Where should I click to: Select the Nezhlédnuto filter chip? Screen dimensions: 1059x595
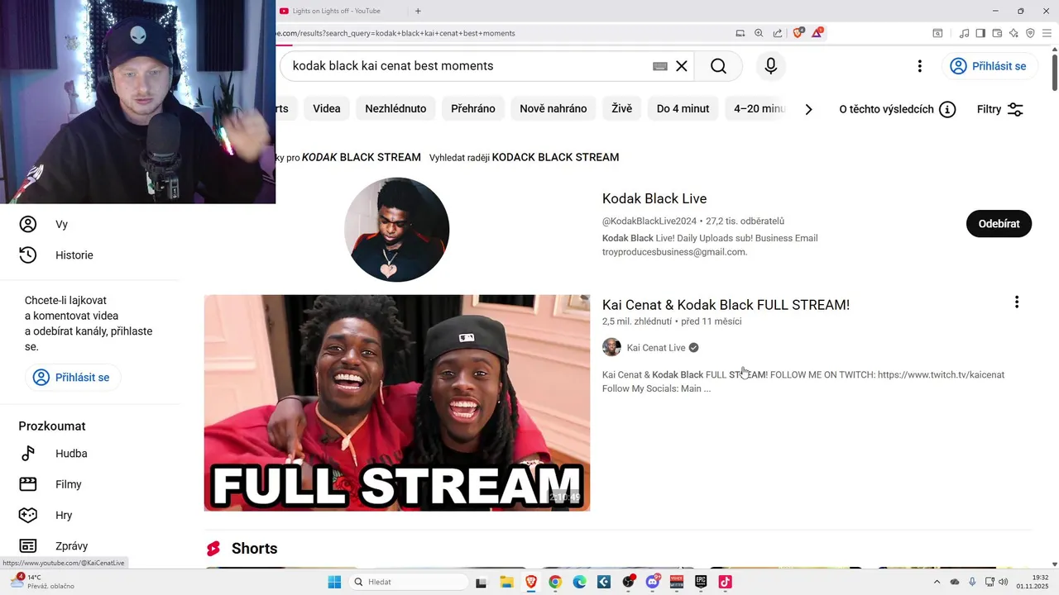click(395, 108)
